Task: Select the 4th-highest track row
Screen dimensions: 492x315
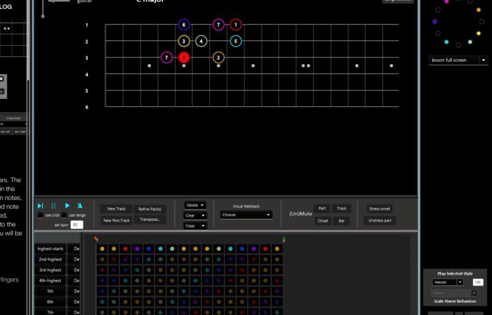Action: click(x=50, y=281)
